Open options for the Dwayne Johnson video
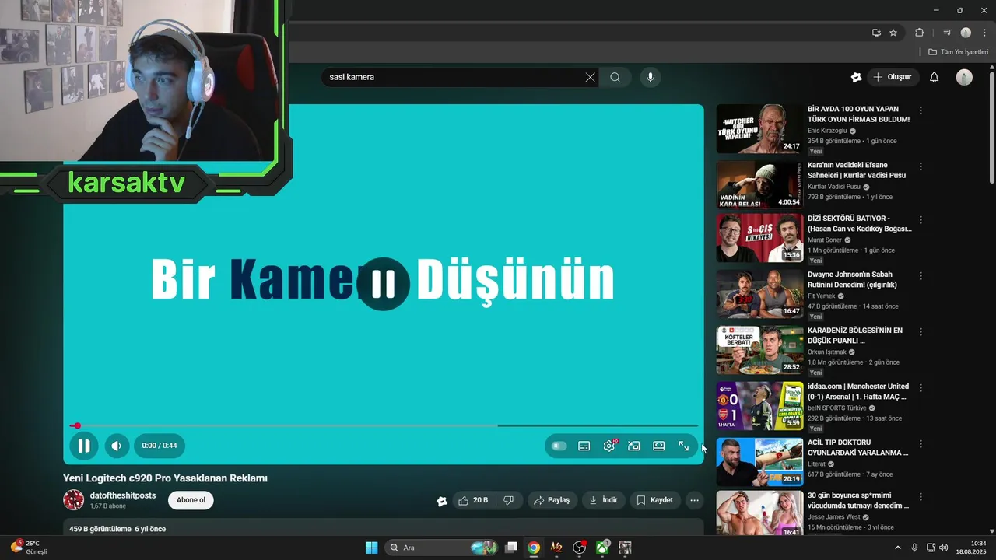 (921, 275)
